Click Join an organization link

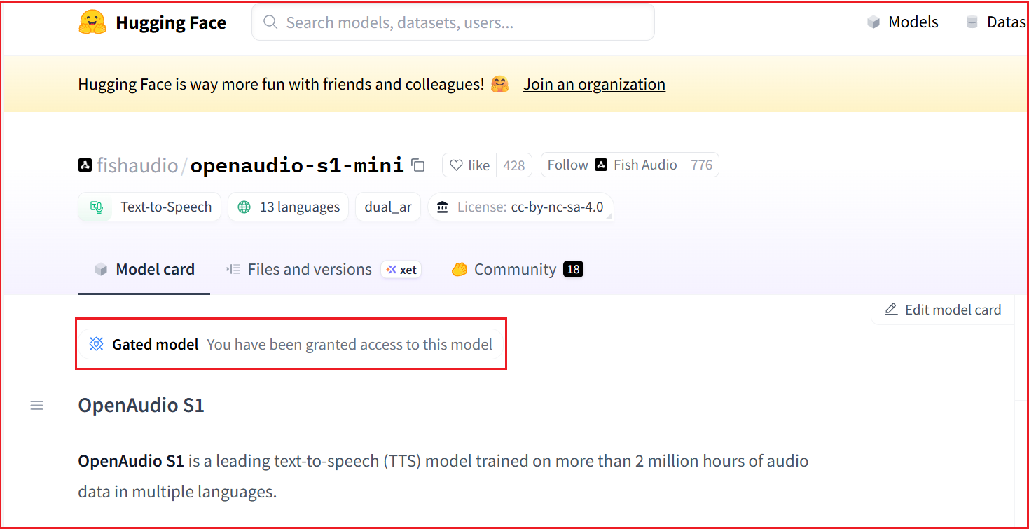tap(594, 85)
